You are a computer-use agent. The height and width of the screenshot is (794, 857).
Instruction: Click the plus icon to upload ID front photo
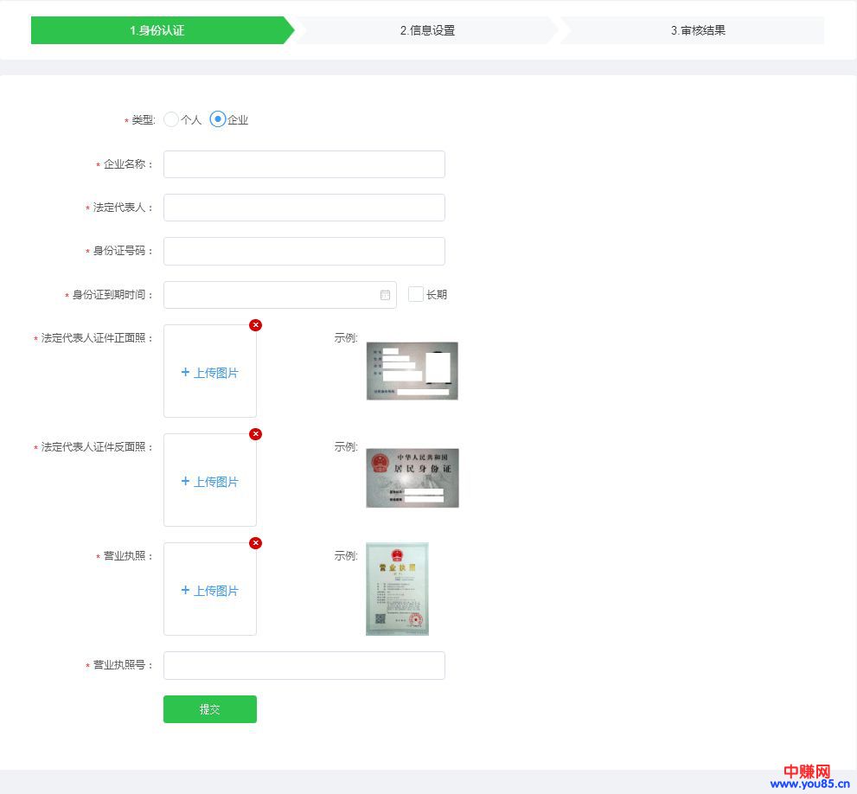(185, 373)
